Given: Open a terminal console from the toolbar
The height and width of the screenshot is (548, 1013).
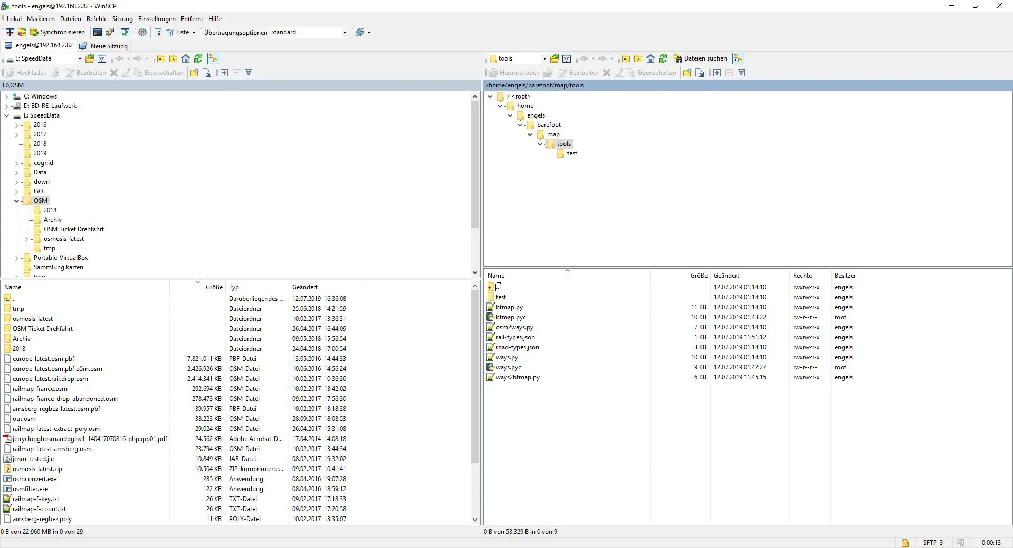Looking at the screenshot, I should 98,32.
